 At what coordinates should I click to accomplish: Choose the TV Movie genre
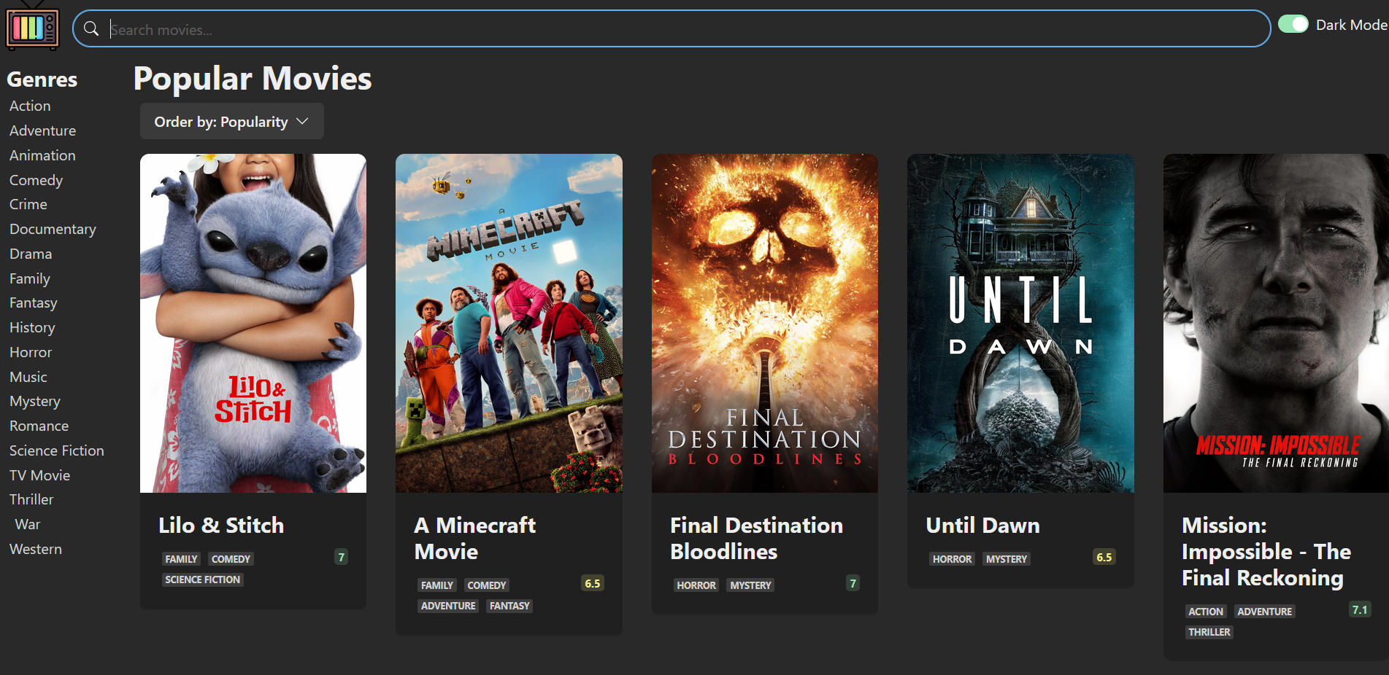pos(39,475)
